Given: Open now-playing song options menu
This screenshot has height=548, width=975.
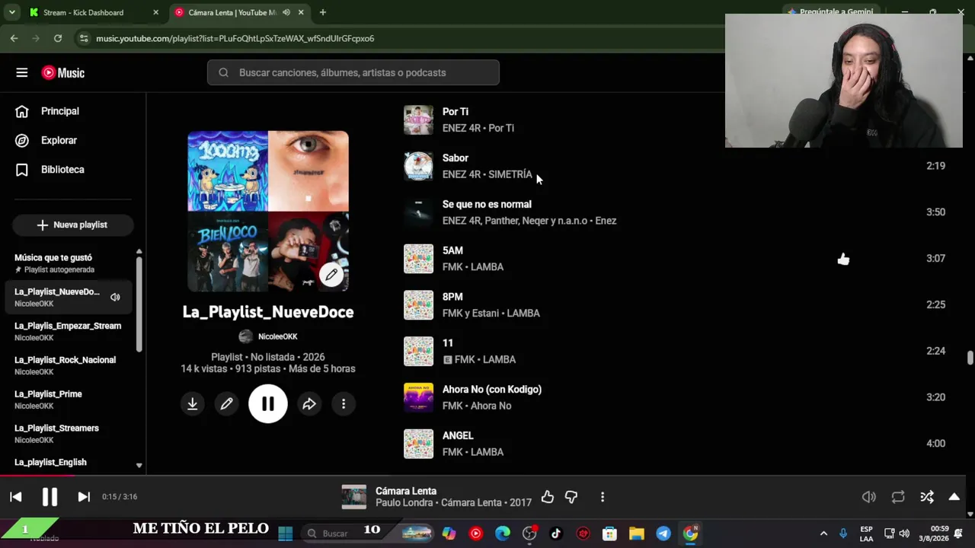Looking at the screenshot, I should 603,497.
